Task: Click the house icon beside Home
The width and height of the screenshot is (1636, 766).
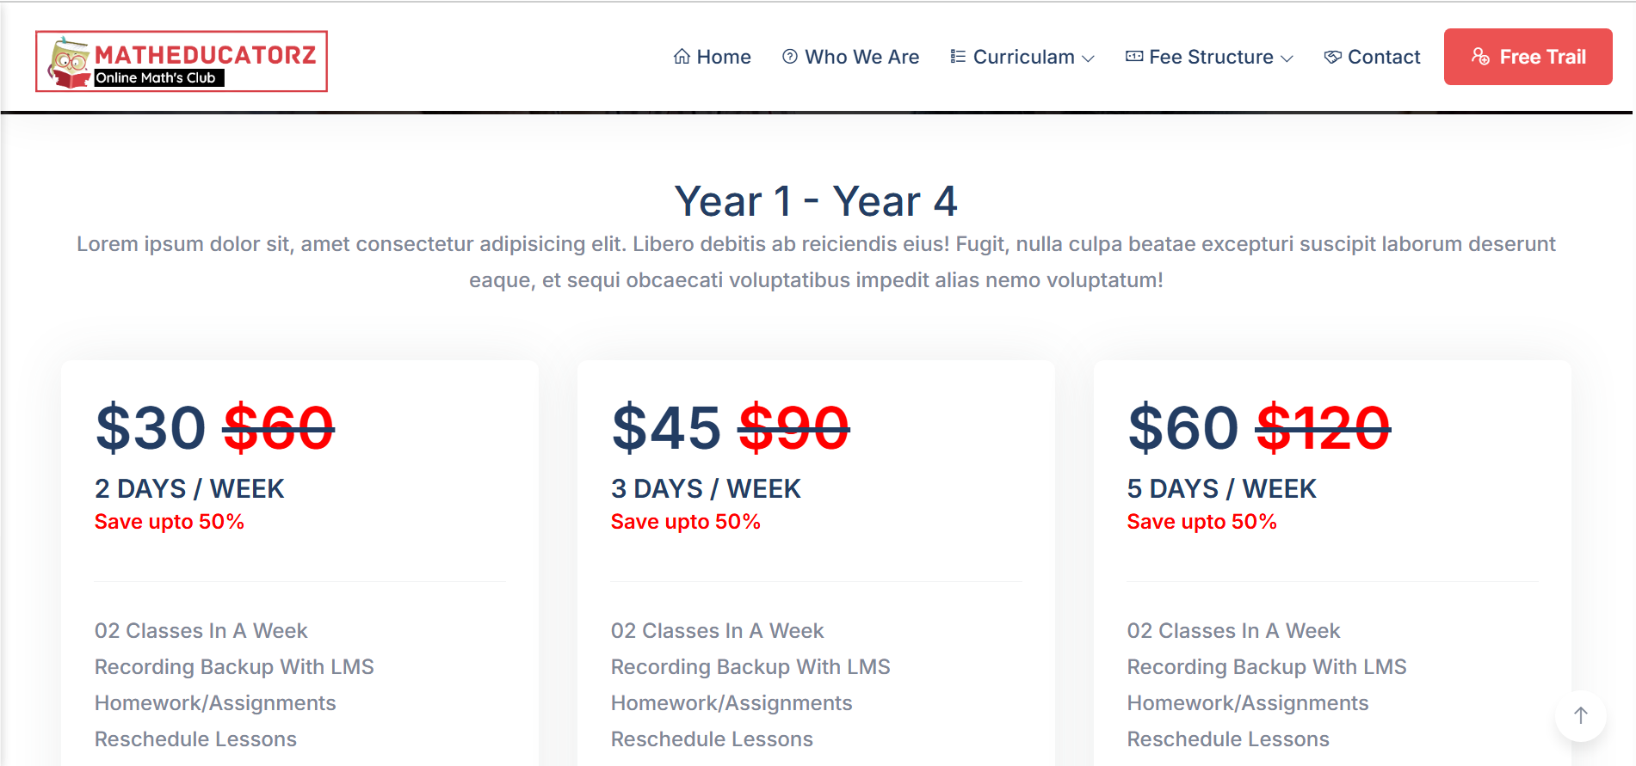Action: (682, 57)
